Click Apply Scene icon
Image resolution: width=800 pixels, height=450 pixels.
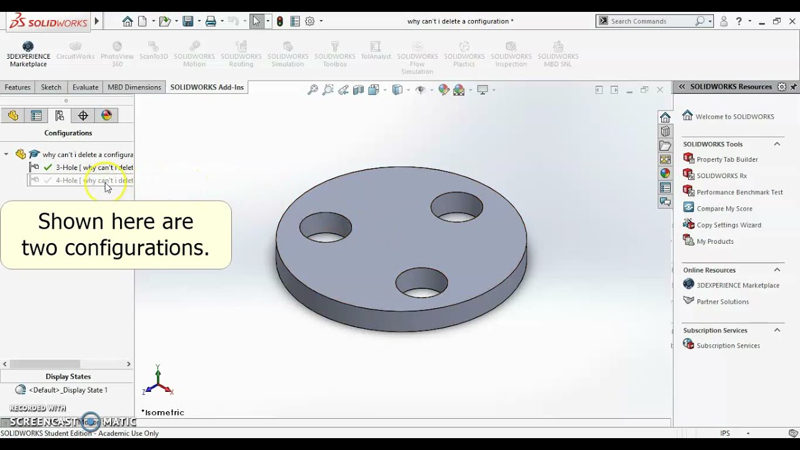(459, 90)
